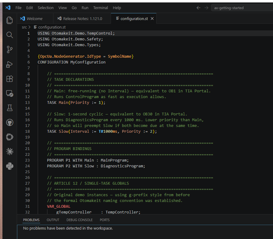
Task: Open the File menu
Action: (19, 8)
